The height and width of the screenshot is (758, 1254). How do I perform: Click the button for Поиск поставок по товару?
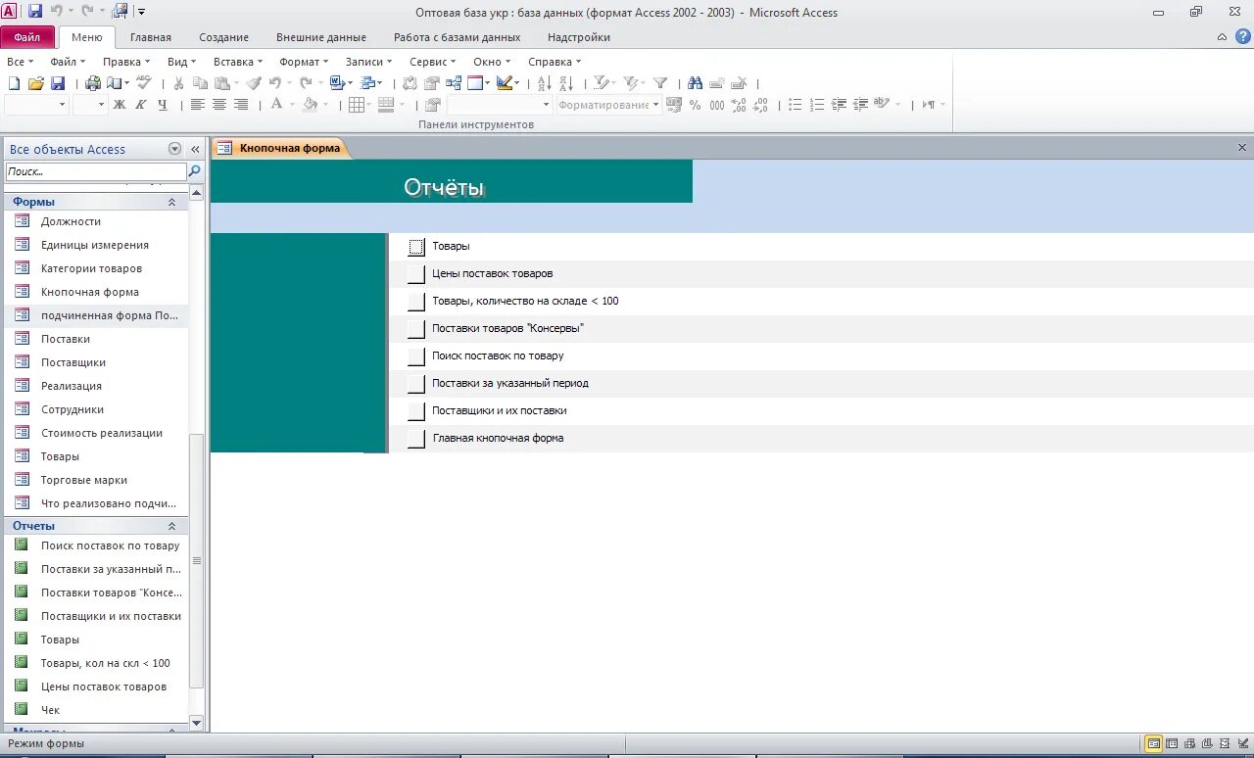[416, 356]
